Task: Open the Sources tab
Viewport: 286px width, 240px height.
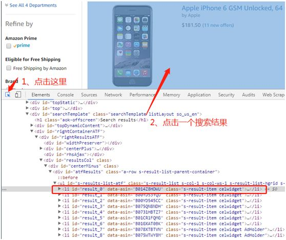Action: point(89,95)
